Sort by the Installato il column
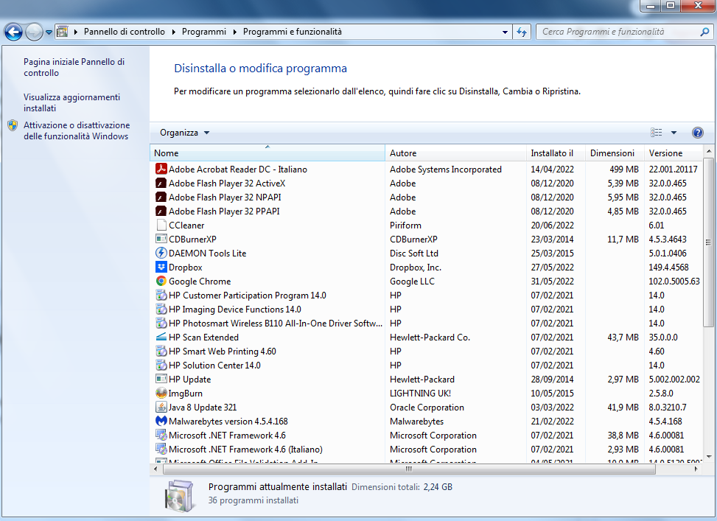The image size is (717, 521). [x=552, y=153]
